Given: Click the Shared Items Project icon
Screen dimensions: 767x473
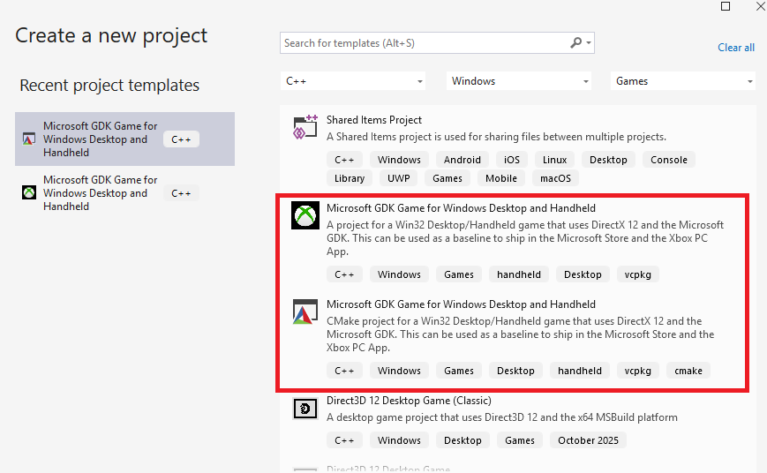Looking at the screenshot, I should point(305,128).
